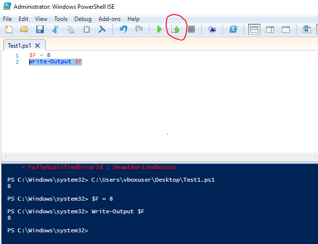This screenshot has width=318, height=244.
Task: Start PowerShell.exe with the blue console icon
Action: pos(233,29)
